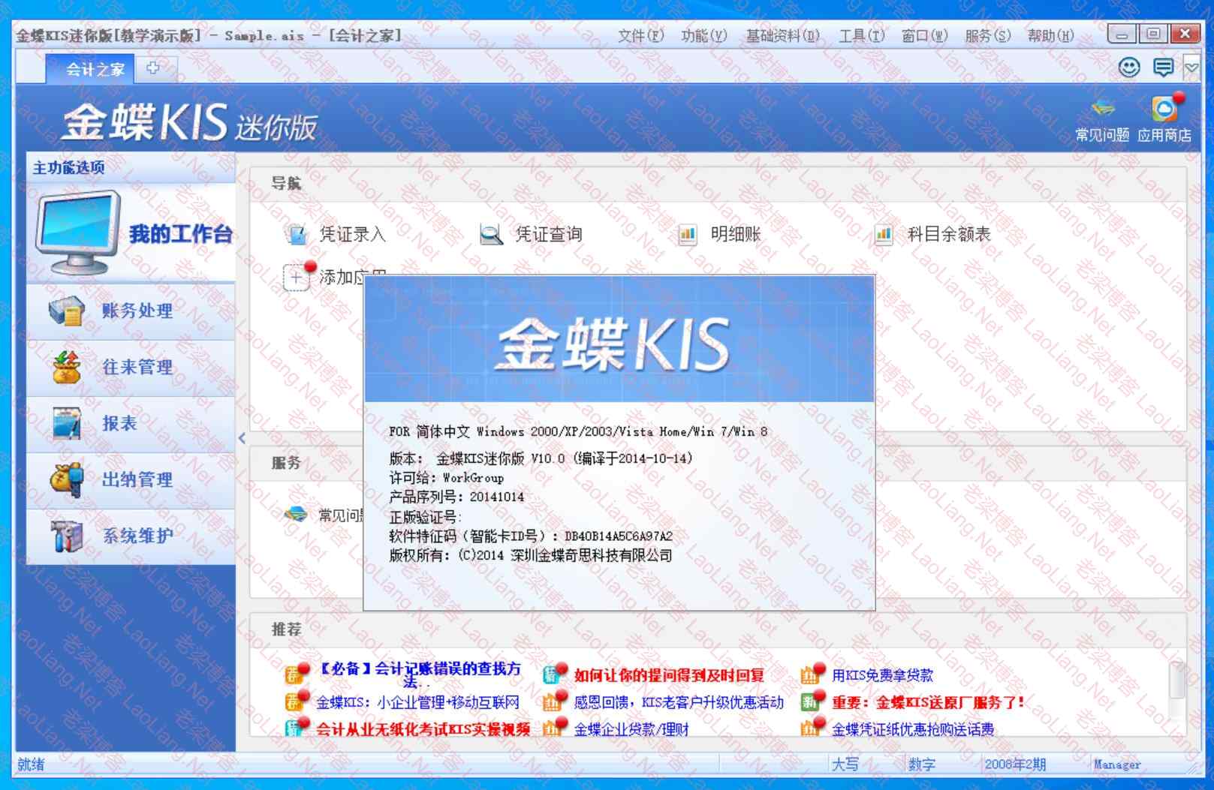Click the 推荐 panel vertical scrollbar
The width and height of the screenshot is (1214, 790).
(1176, 689)
